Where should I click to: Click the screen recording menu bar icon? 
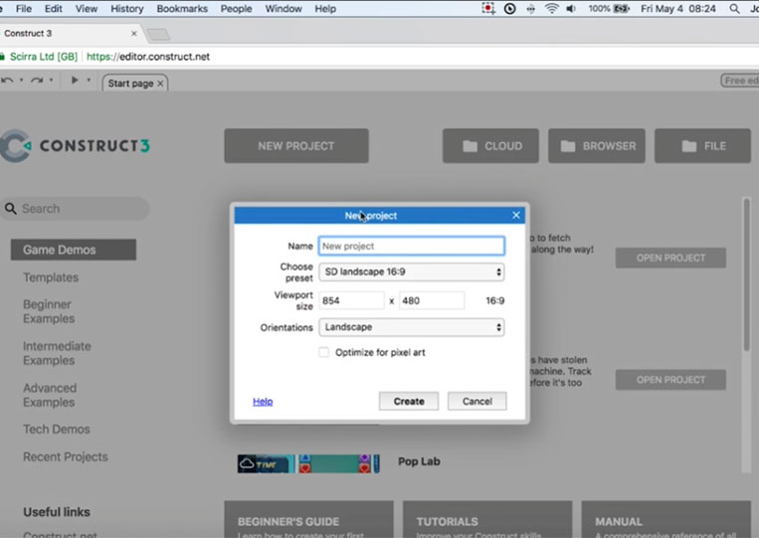(488, 8)
